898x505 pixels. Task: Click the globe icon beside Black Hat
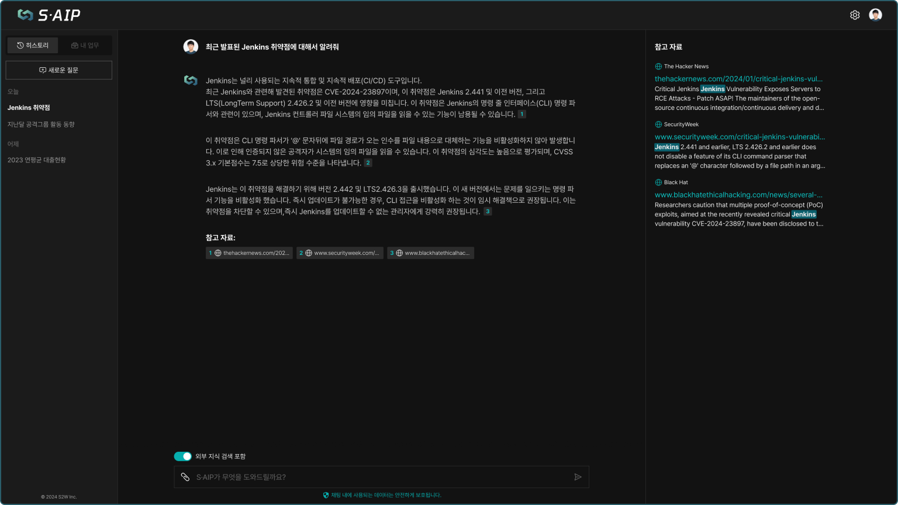(658, 182)
